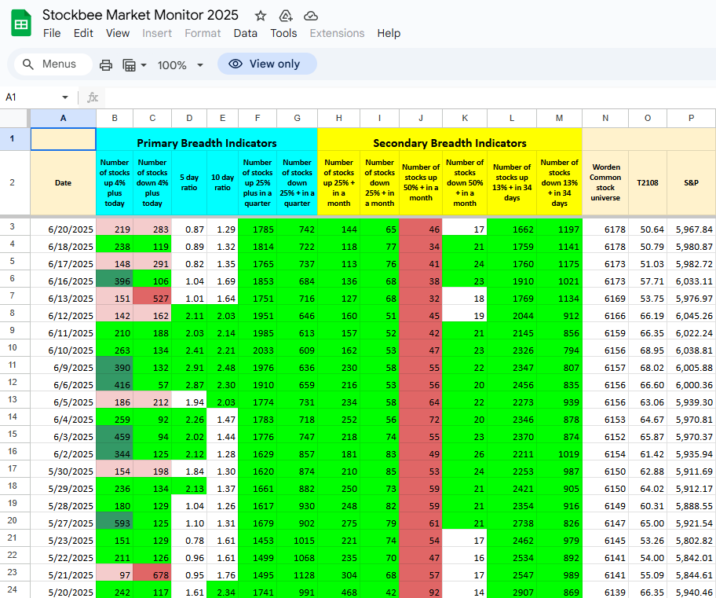
Task: Click the cell showing 2907
Action: coord(512,590)
